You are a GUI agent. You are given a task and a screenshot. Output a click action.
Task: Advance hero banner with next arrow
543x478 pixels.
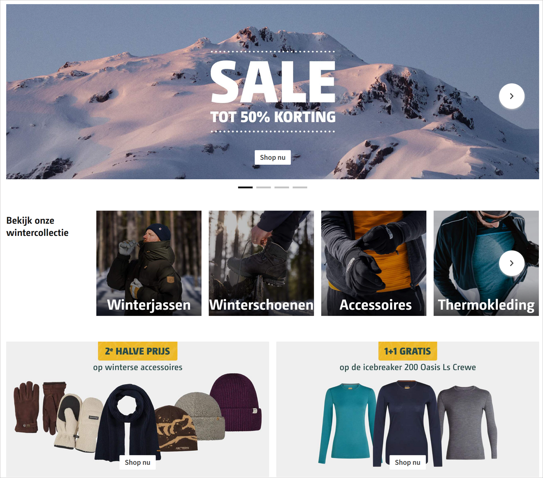tap(511, 96)
